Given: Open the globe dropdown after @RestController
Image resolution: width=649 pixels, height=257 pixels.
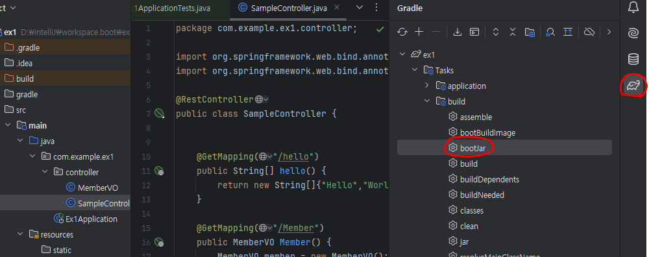Looking at the screenshot, I should coord(262,99).
